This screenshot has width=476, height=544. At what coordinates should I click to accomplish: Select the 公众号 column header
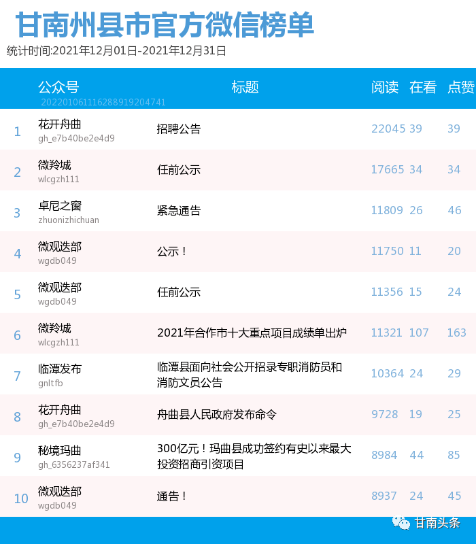pos(58,87)
